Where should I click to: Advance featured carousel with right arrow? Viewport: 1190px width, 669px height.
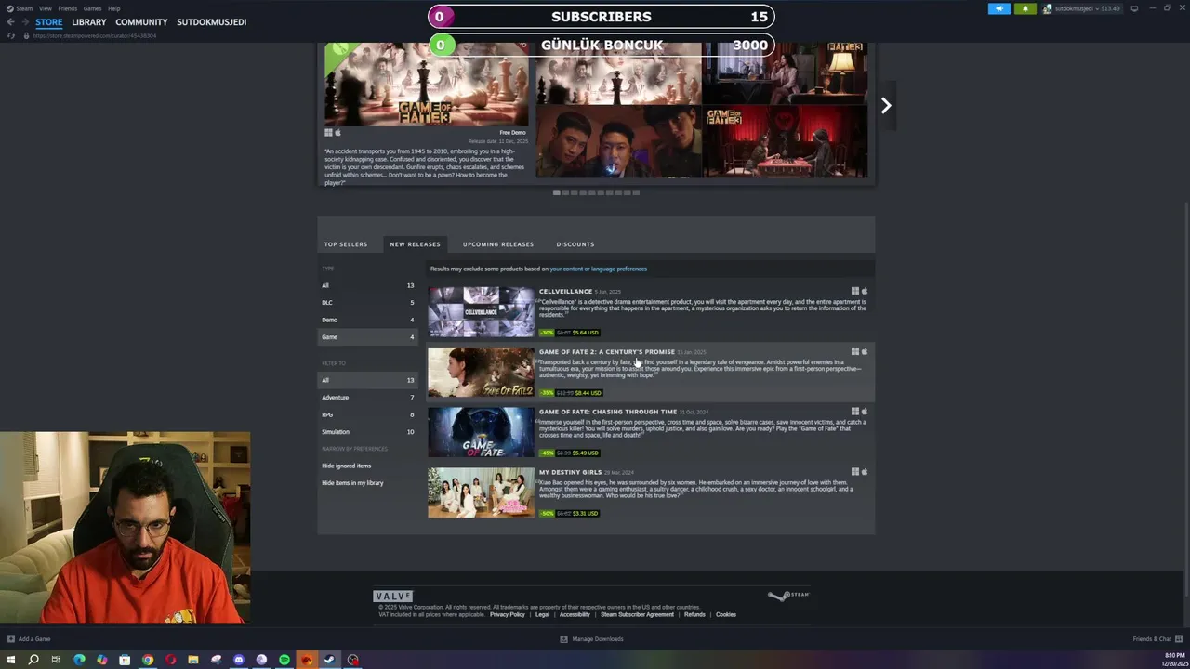886,106
